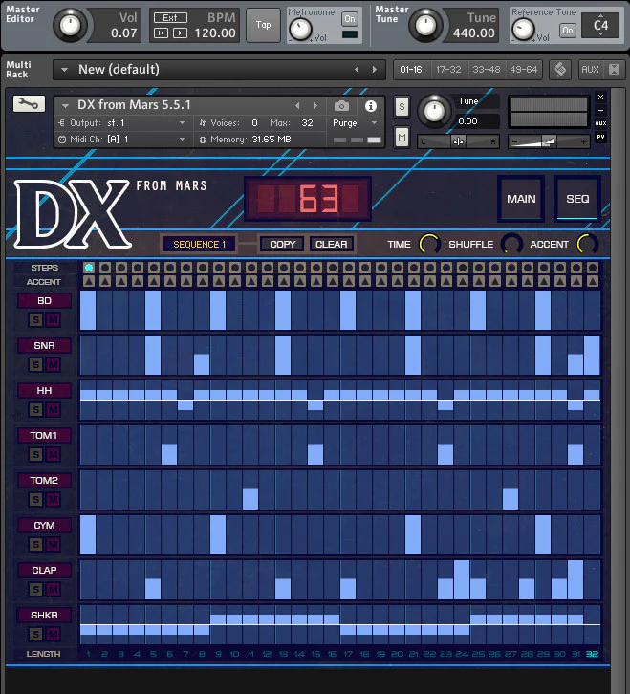
Task: Open the MAIN page
Action: pyautogui.click(x=521, y=199)
